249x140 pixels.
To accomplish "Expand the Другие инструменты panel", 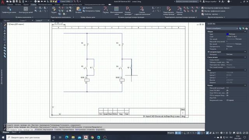I will coord(216,17).
